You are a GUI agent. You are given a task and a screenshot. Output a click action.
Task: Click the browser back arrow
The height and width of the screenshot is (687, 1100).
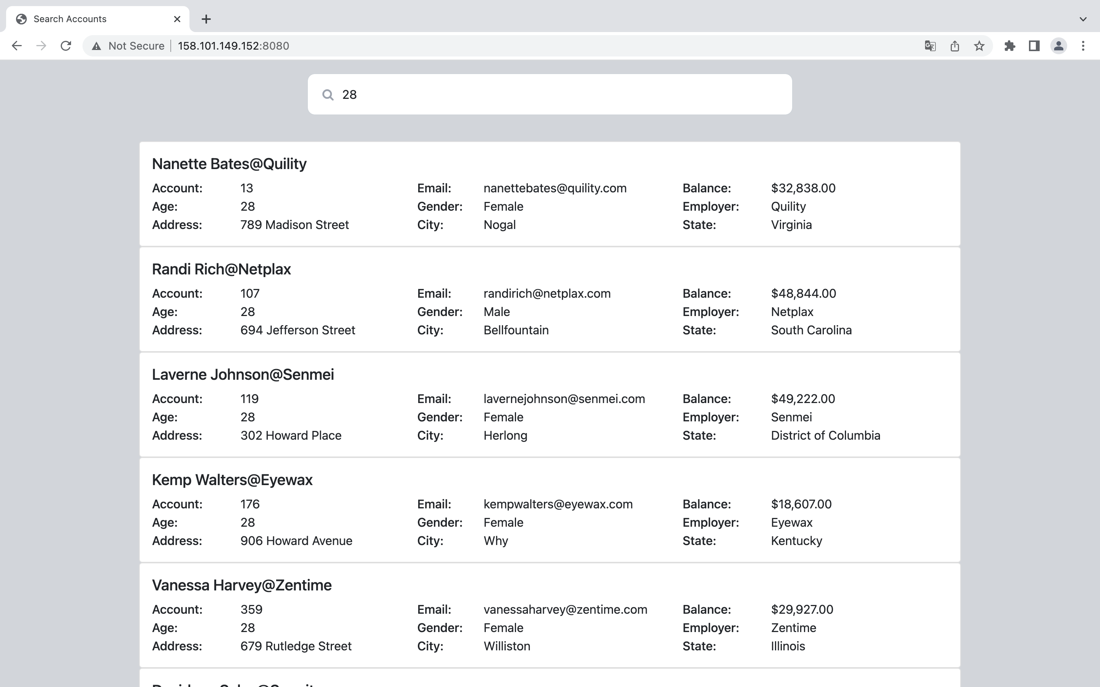tap(17, 46)
